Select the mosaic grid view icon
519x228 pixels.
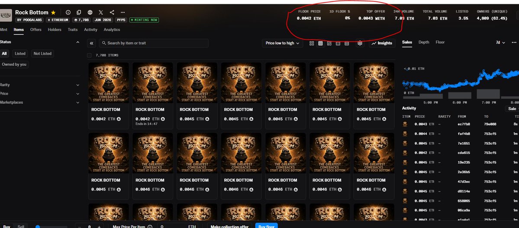(329, 43)
